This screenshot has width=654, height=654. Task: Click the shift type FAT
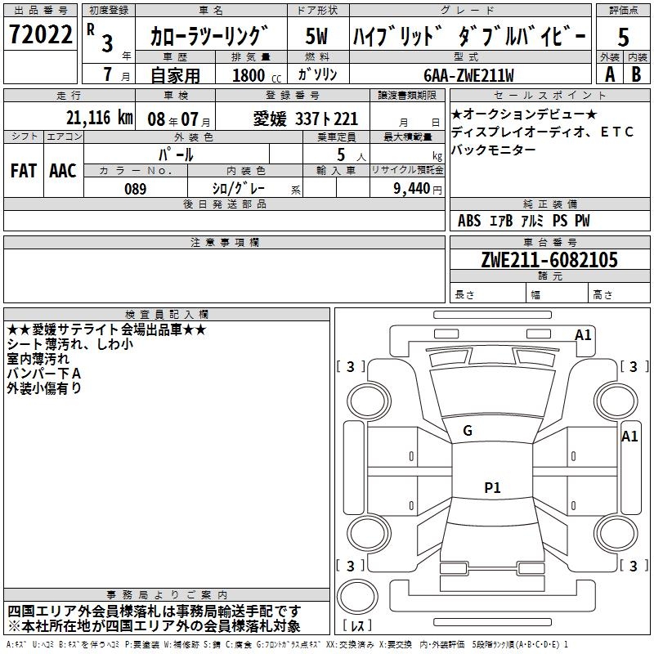click(24, 171)
